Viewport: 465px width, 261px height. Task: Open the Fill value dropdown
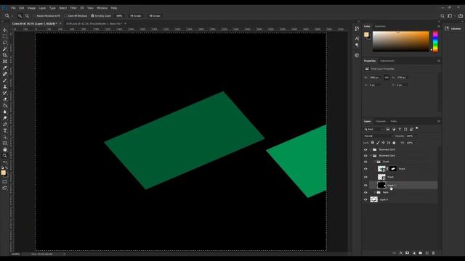click(415, 143)
